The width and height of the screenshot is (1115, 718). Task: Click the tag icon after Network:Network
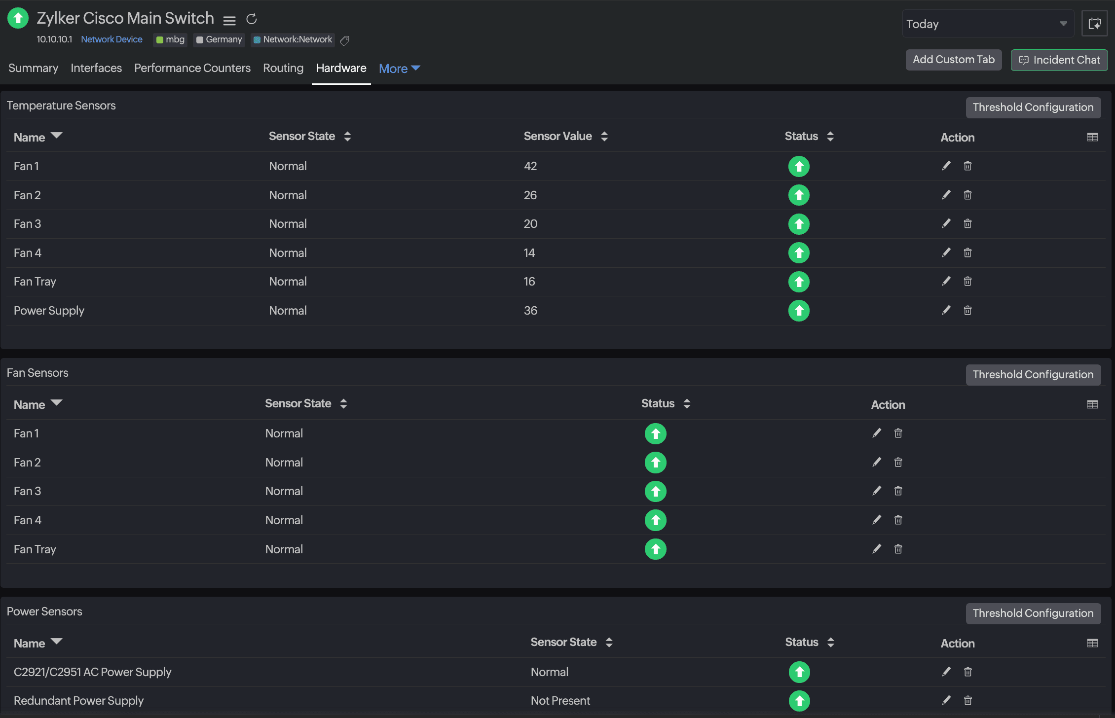[x=345, y=40]
